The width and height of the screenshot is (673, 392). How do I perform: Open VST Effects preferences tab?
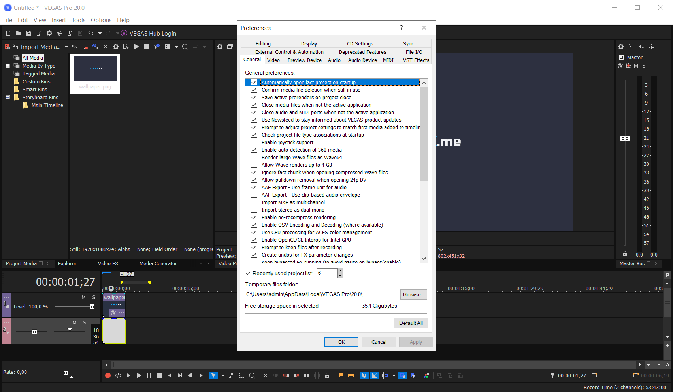(416, 60)
